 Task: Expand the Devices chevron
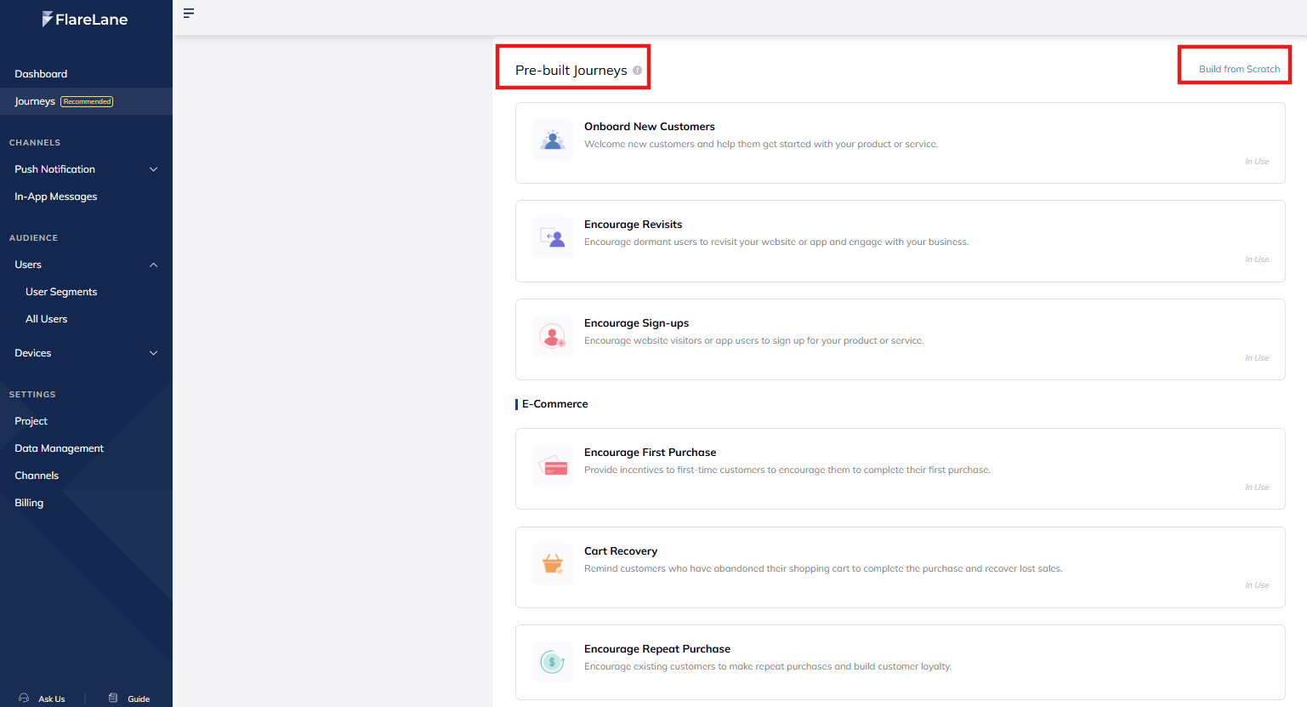pyautogui.click(x=154, y=353)
